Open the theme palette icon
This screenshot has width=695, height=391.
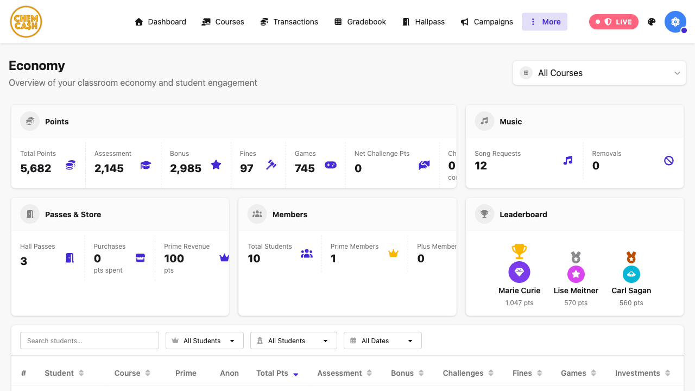tap(652, 22)
